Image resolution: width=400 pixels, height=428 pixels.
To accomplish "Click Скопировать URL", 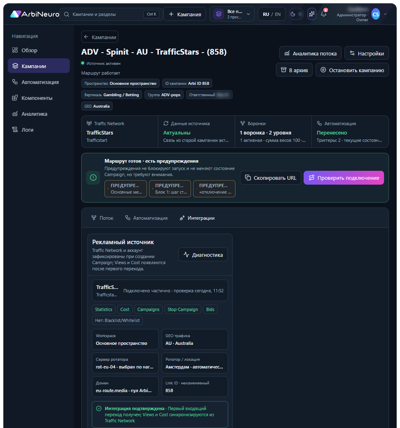I will click(271, 178).
